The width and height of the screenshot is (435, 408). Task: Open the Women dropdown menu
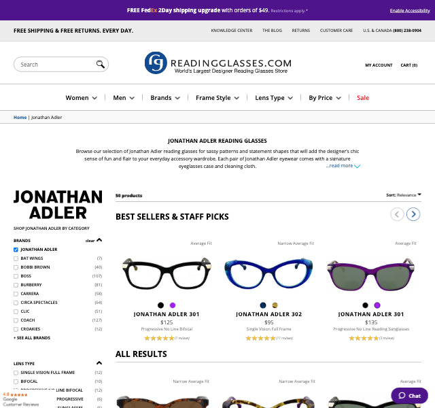point(82,98)
